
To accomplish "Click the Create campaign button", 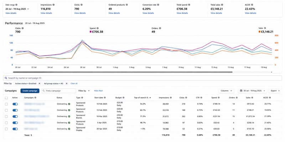I will click(x=30, y=91).
